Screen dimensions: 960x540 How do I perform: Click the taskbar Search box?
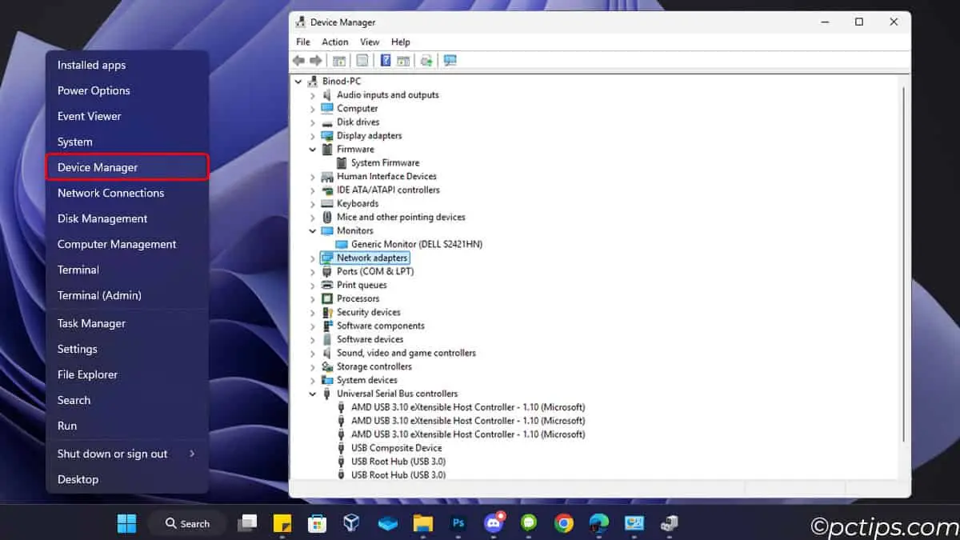pyautogui.click(x=188, y=523)
